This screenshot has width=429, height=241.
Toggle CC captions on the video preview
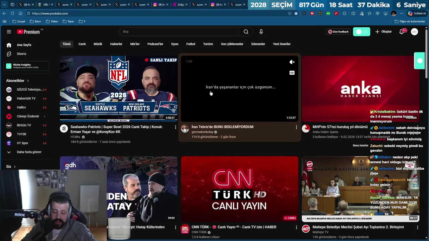click(x=292, y=73)
